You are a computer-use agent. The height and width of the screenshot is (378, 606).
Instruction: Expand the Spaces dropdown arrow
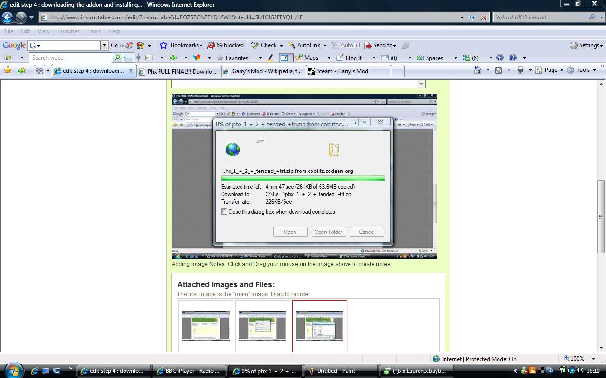pos(455,58)
